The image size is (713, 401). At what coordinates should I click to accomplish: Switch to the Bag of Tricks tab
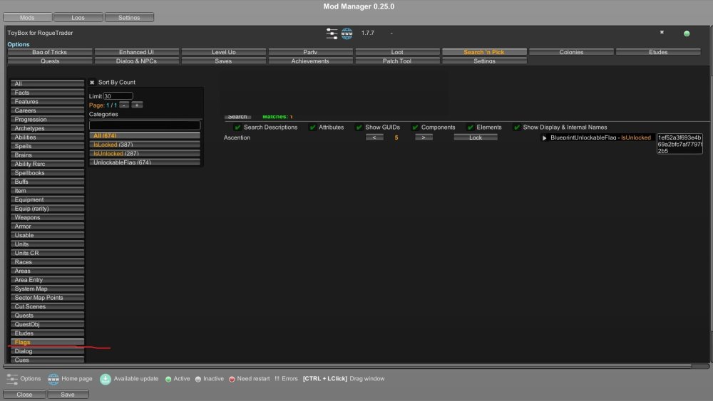pos(49,52)
